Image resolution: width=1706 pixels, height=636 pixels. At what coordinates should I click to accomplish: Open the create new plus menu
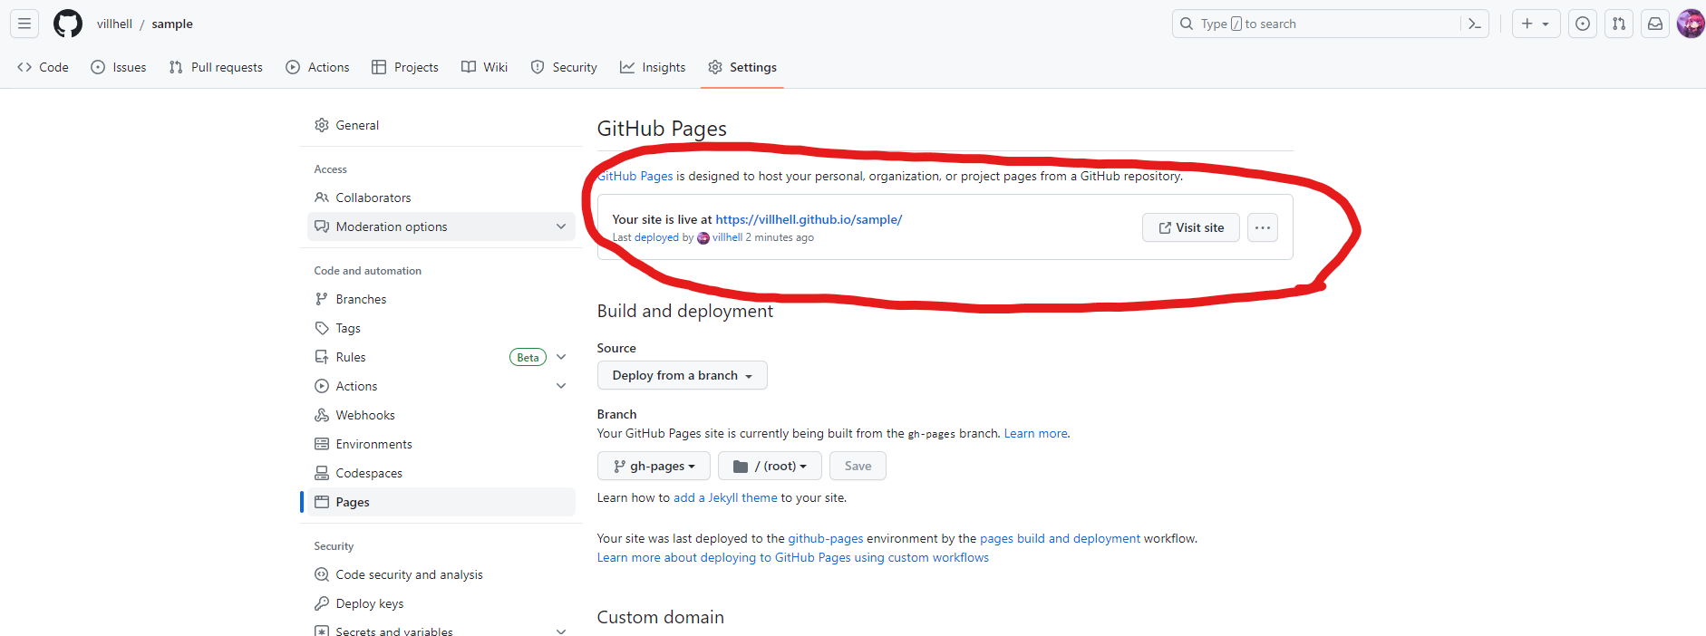pyautogui.click(x=1536, y=24)
